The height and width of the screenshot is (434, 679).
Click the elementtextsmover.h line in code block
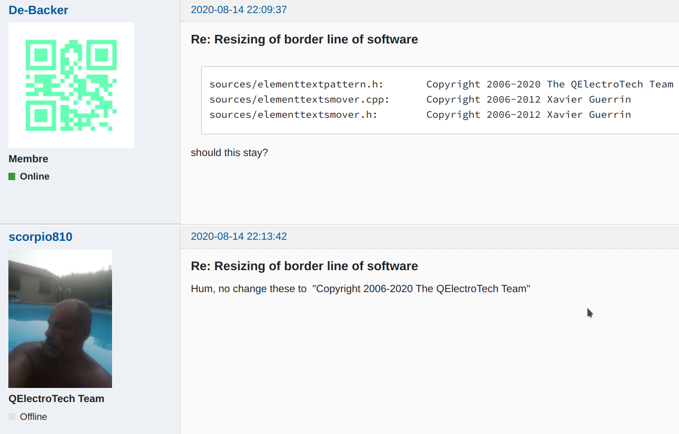click(293, 115)
